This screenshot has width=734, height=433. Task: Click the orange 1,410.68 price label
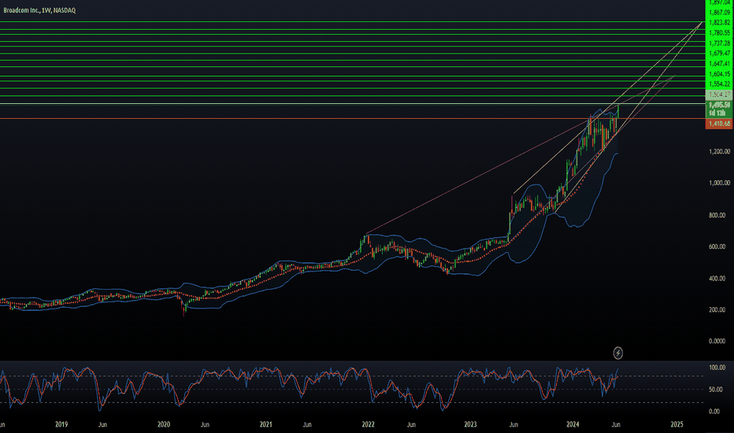point(719,124)
